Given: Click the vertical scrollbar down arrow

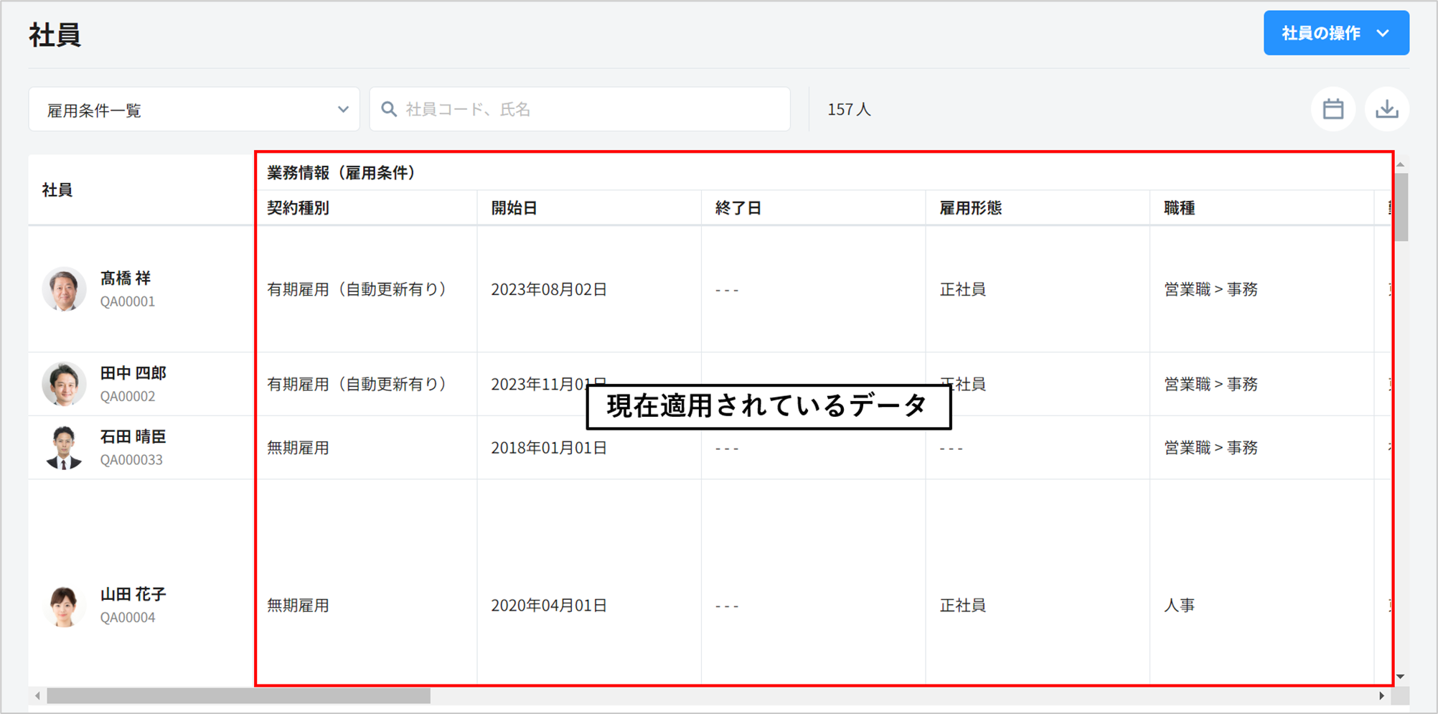Looking at the screenshot, I should 1400,677.
